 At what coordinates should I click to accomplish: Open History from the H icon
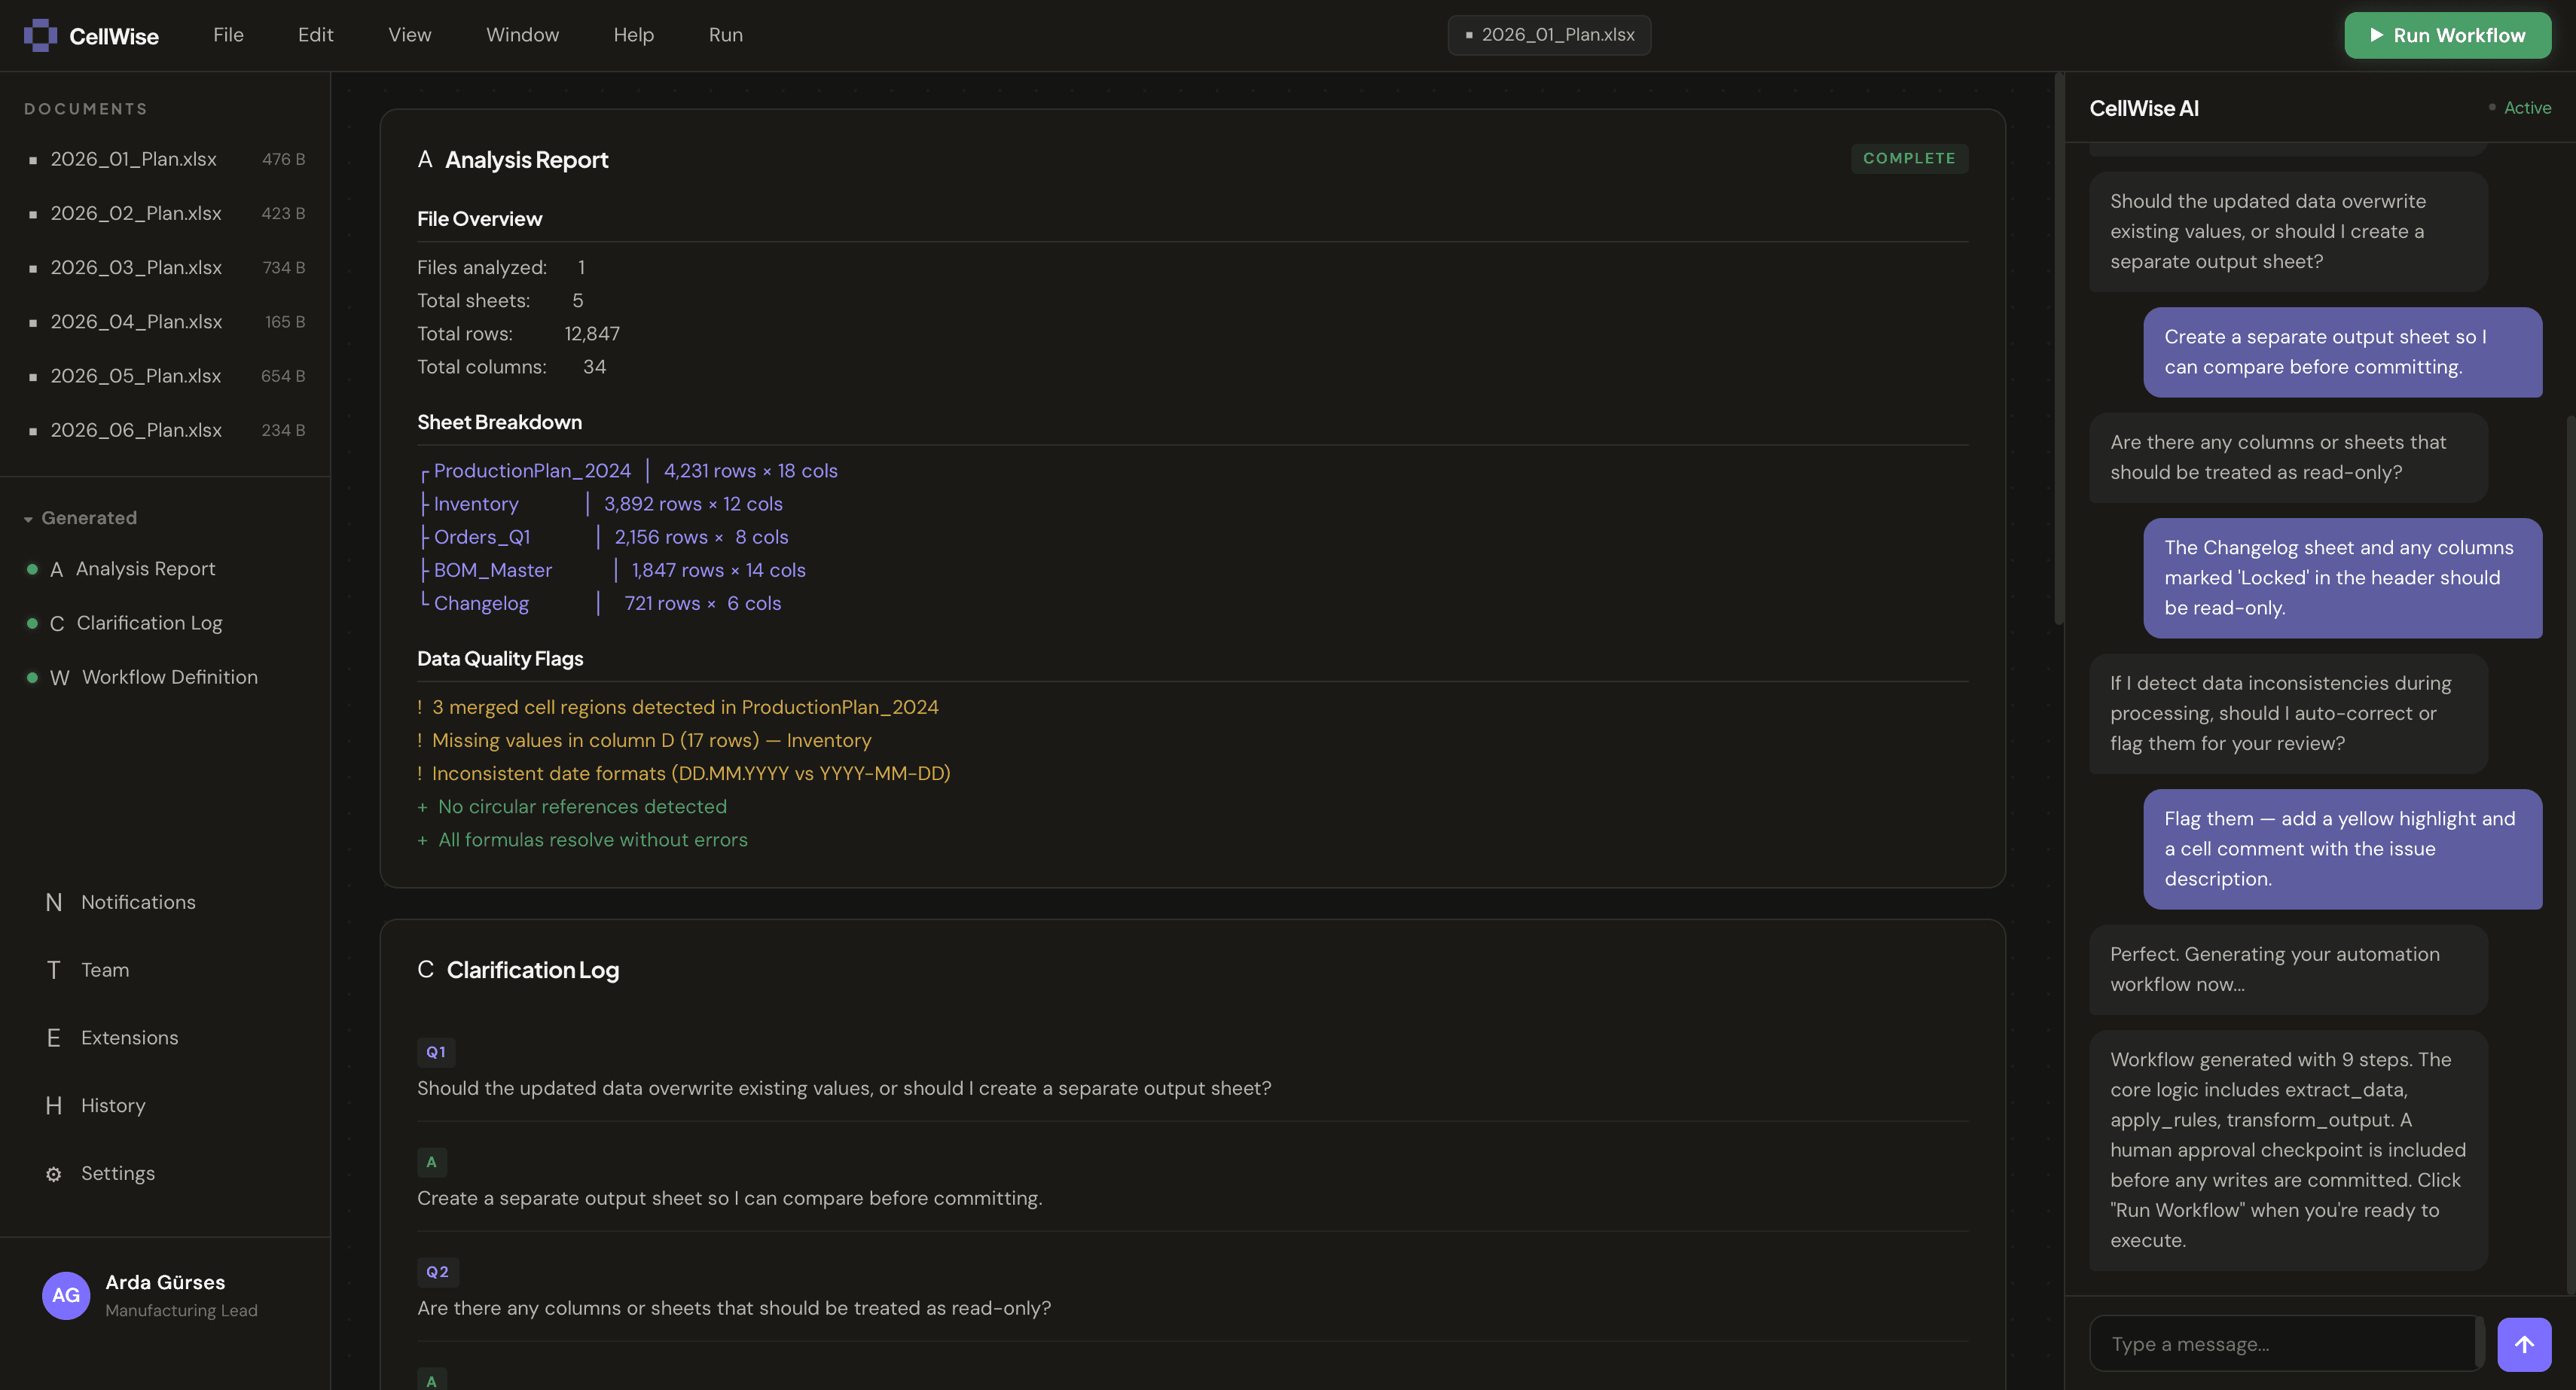[x=54, y=1105]
